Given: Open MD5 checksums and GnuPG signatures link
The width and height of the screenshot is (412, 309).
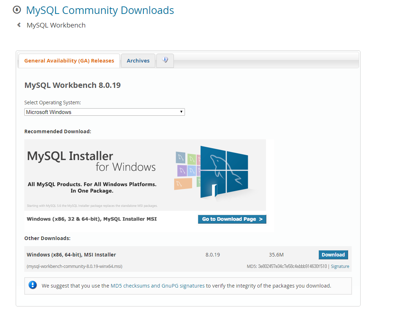Looking at the screenshot, I should click(x=157, y=286).
